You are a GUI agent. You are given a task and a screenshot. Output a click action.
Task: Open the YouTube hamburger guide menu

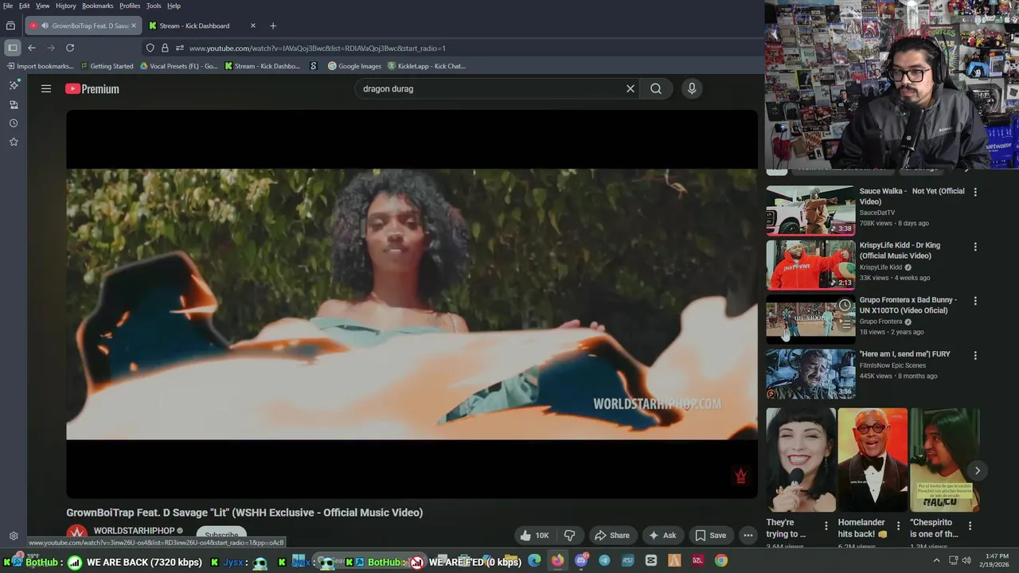46,89
